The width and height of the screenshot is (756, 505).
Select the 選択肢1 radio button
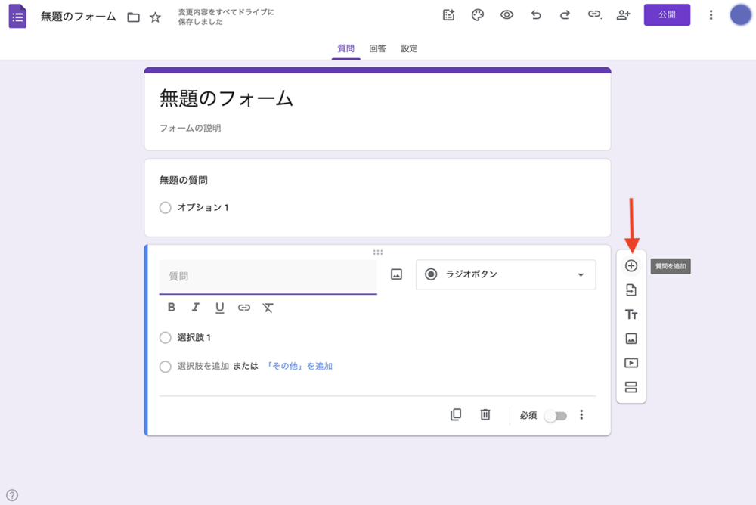165,337
